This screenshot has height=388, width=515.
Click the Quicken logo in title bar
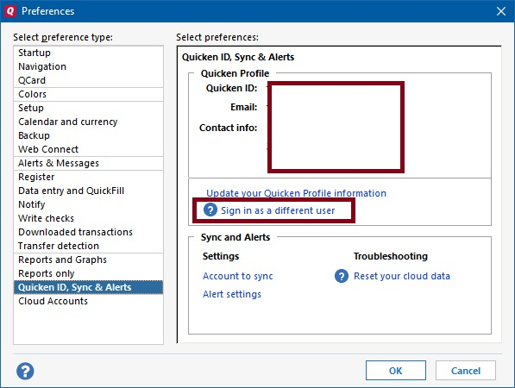click(x=10, y=11)
